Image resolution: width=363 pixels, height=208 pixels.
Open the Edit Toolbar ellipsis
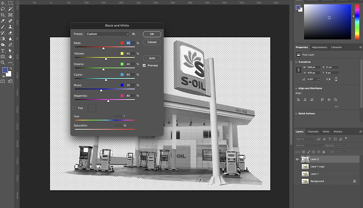[x=10, y=63]
